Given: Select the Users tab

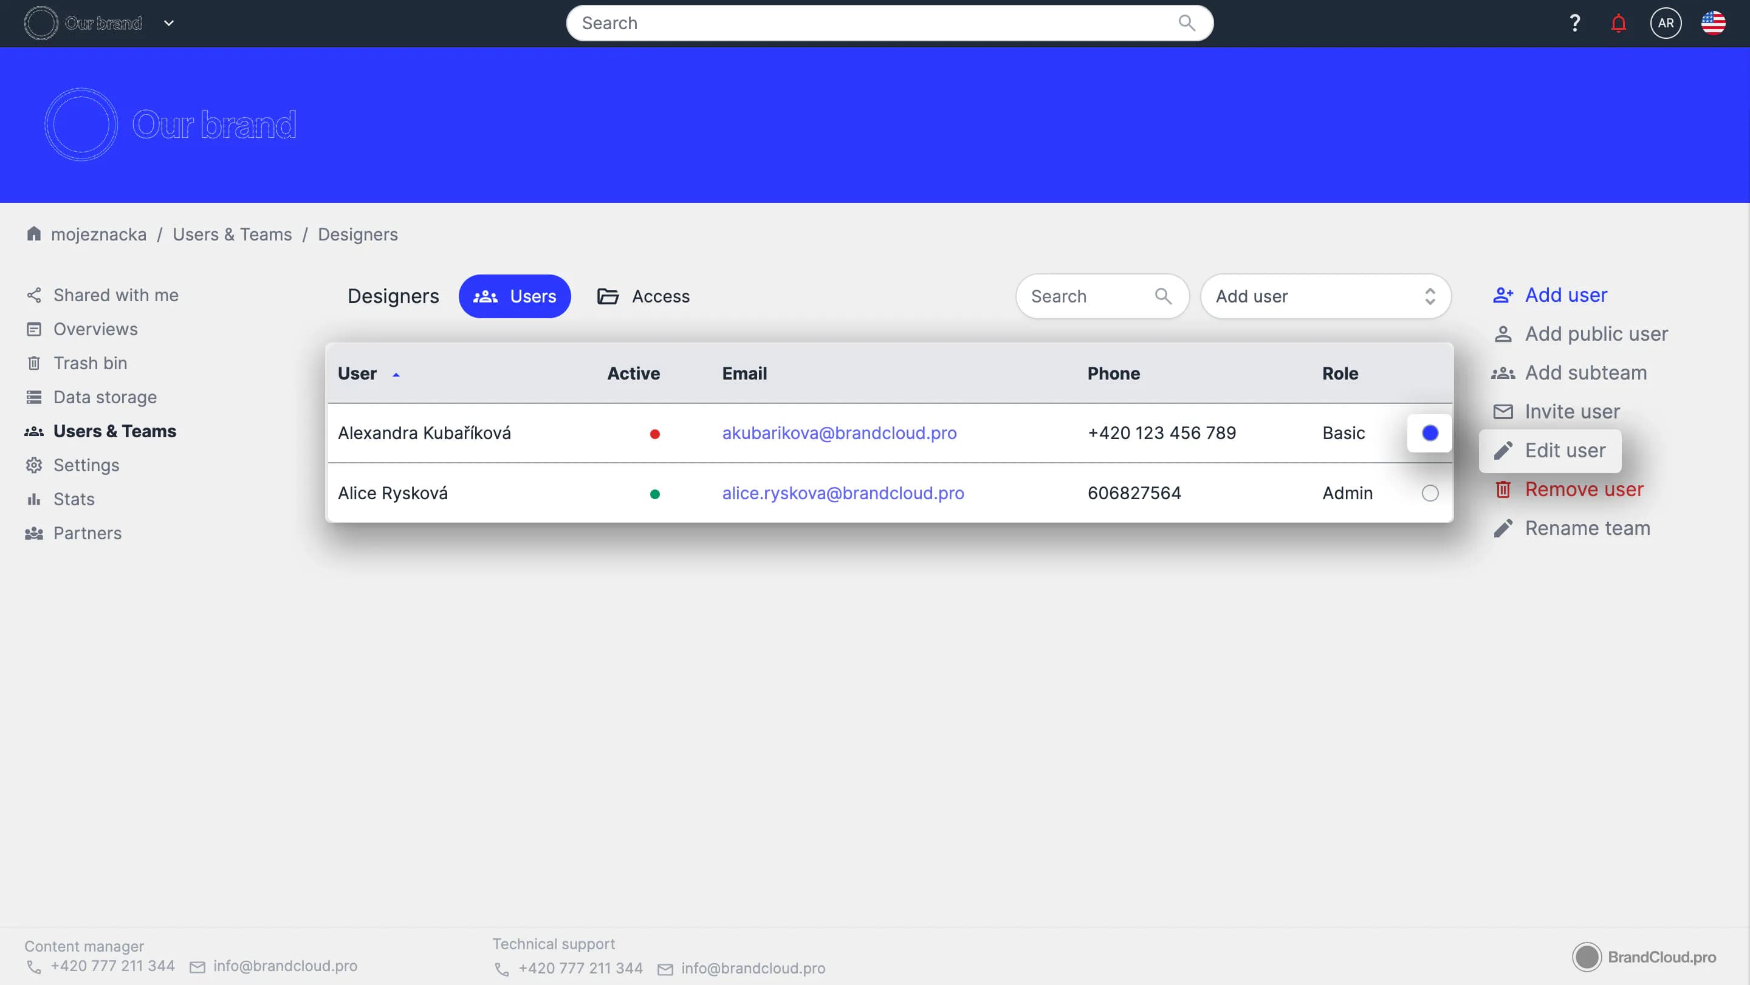Looking at the screenshot, I should pos(514,296).
